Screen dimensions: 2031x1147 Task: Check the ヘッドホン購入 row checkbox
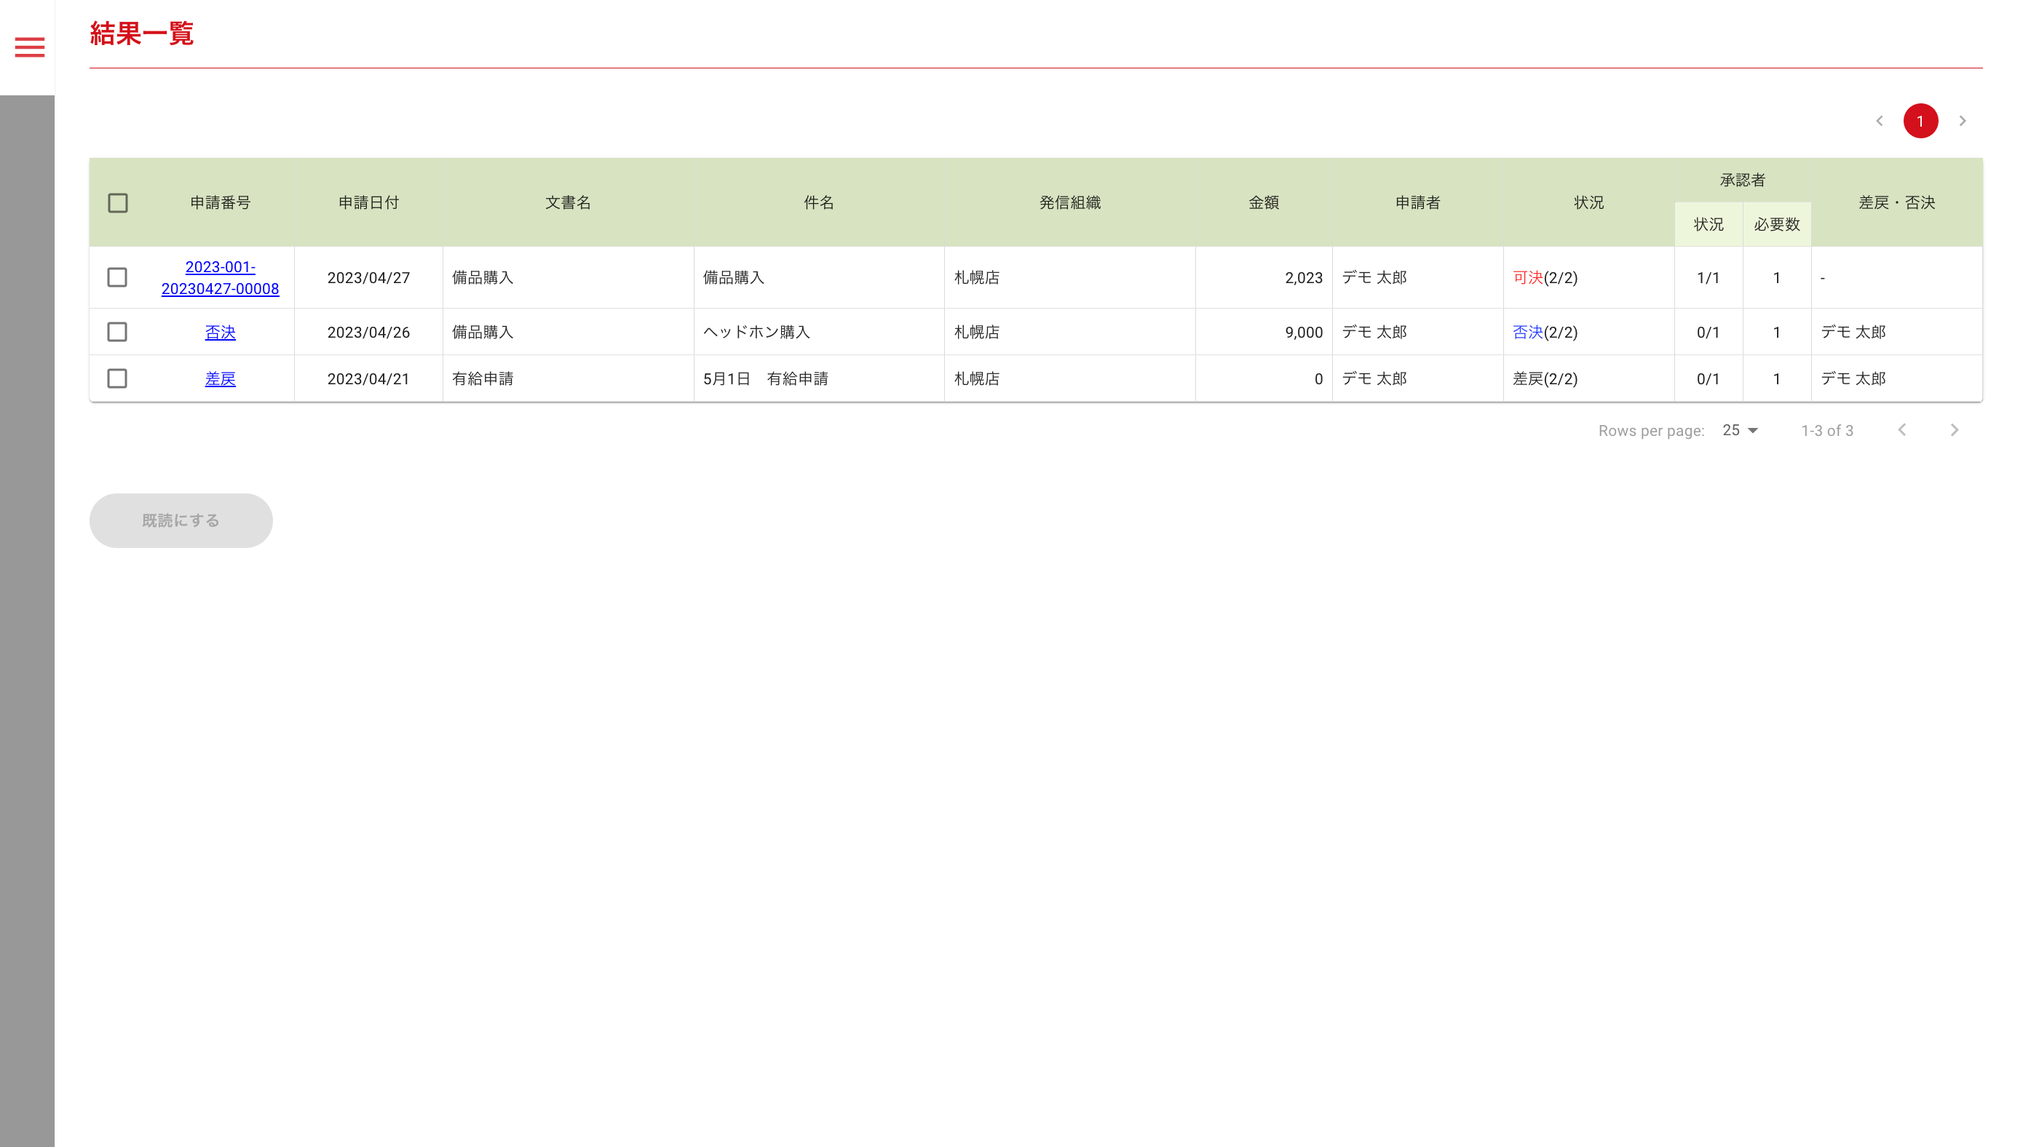click(117, 332)
